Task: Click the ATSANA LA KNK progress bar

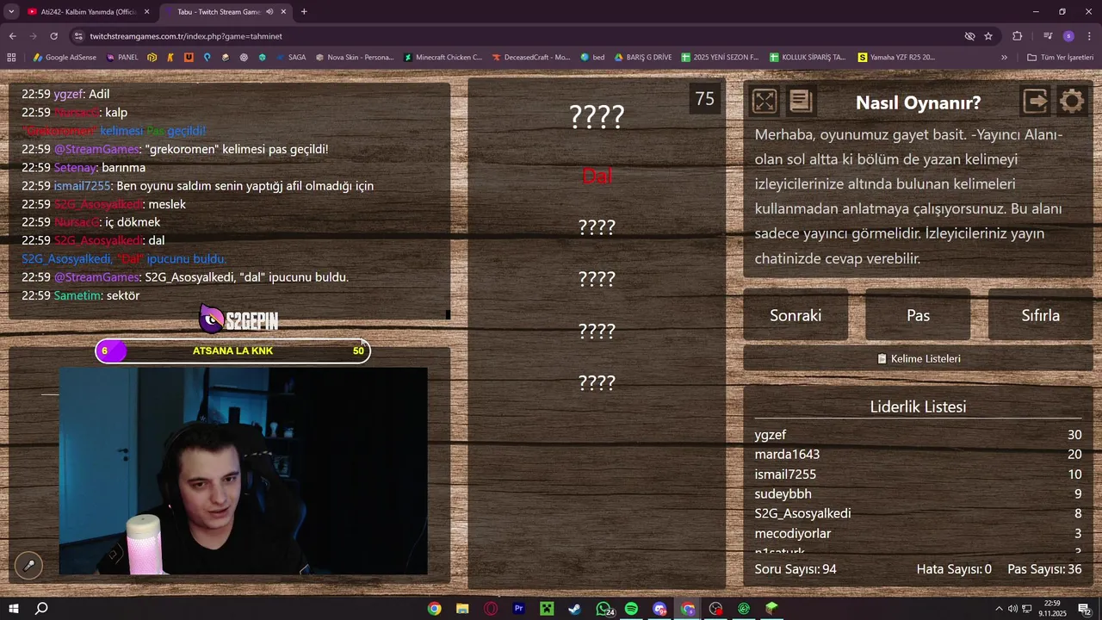Action: (x=232, y=350)
